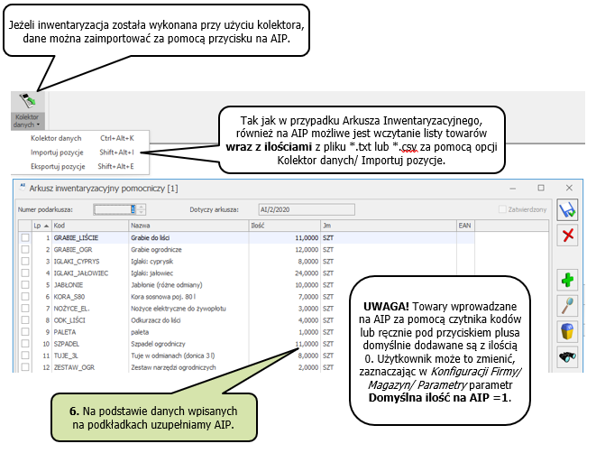Delete item using trash bin icon

pyautogui.click(x=567, y=331)
